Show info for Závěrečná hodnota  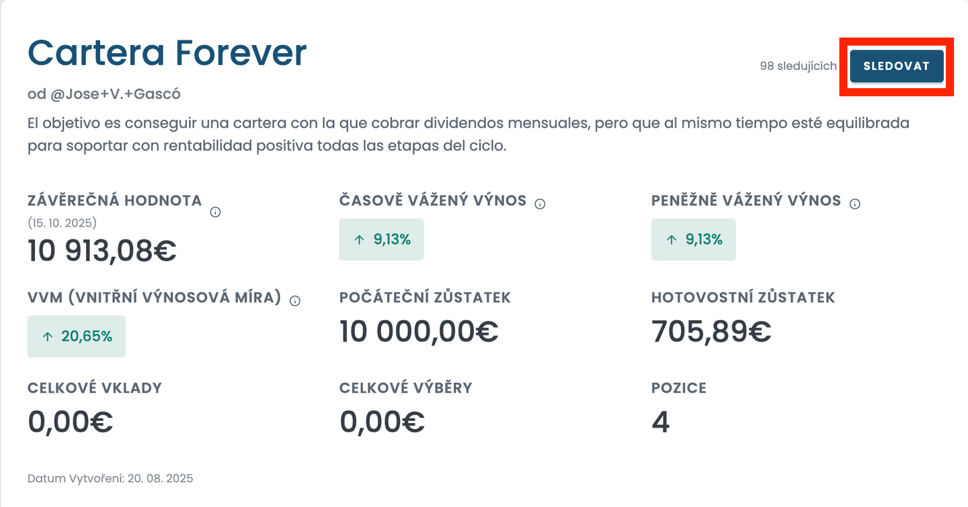pyautogui.click(x=215, y=212)
